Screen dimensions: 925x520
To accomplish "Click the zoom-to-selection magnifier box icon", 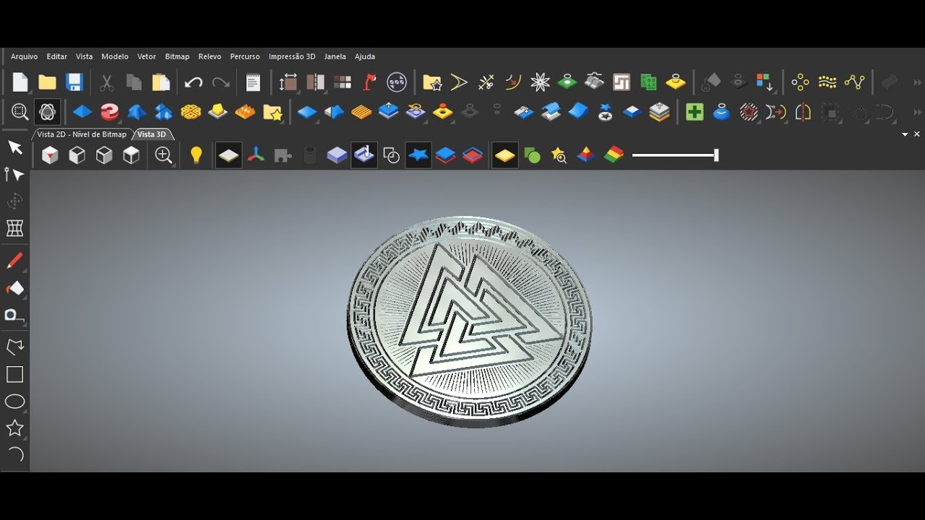I will tap(20, 112).
